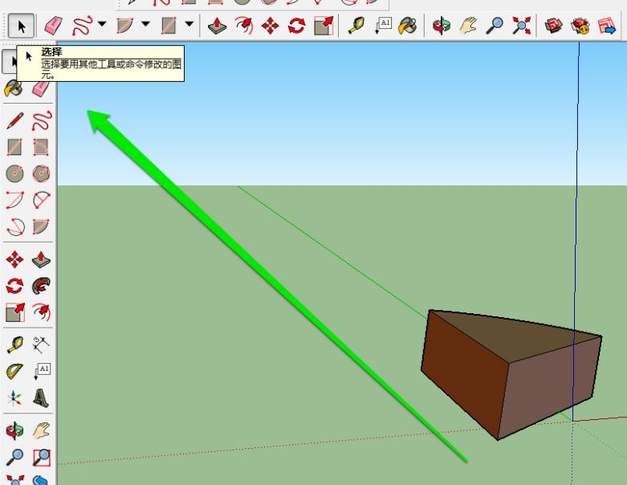Activate the Offset tool in top toolbar

244,26
